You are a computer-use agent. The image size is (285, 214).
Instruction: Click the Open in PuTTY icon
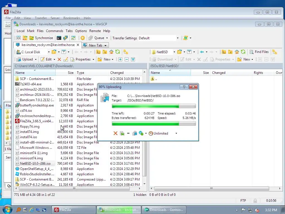point(65,38)
